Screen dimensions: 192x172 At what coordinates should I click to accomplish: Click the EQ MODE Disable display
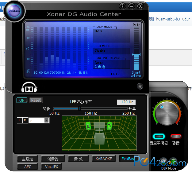pos(111,51)
